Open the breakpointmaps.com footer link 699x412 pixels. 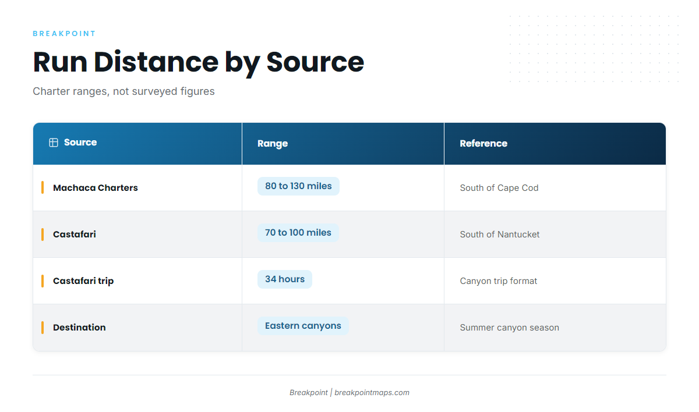click(372, 393)
